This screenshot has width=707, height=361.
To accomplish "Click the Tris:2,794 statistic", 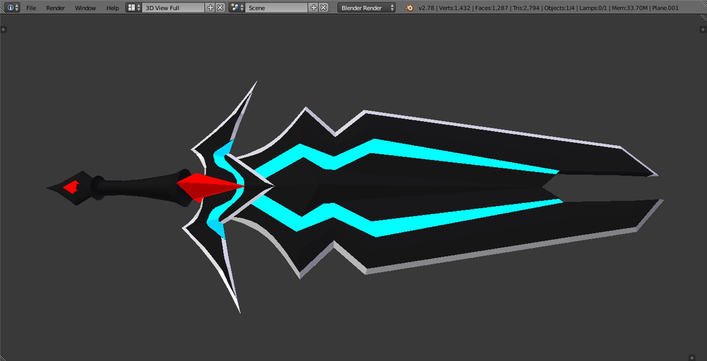I will tap(526, 8).
